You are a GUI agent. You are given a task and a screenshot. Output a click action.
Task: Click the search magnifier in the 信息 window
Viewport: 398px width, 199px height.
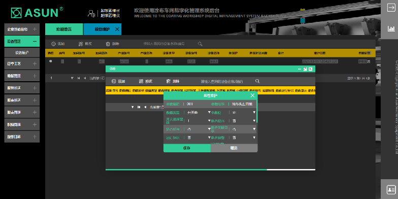coord(257,81)
